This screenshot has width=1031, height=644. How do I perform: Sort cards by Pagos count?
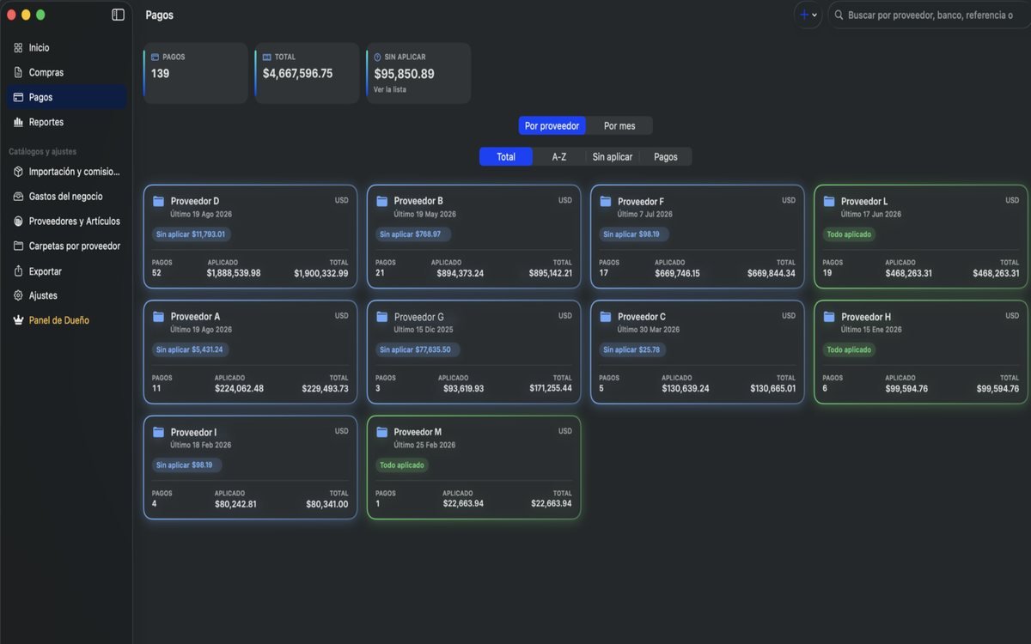pos(666,157)
